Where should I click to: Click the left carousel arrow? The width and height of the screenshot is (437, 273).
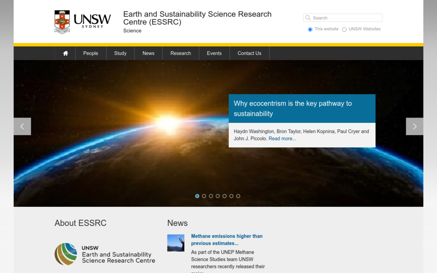pyautogui.click(x=22, y=126)
